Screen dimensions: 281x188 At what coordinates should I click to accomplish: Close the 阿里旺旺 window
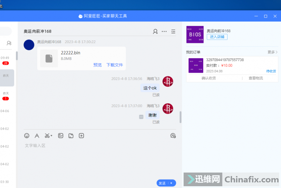click(x=275, y=16)
